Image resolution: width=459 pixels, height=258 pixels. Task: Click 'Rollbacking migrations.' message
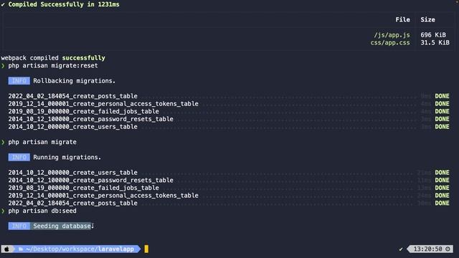click(75, 81)
